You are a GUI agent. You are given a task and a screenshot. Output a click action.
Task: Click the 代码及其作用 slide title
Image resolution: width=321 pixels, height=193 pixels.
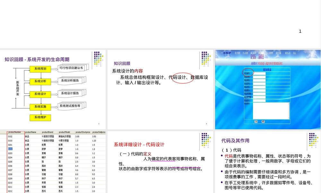pyautogui.click(x=235, y=141)
